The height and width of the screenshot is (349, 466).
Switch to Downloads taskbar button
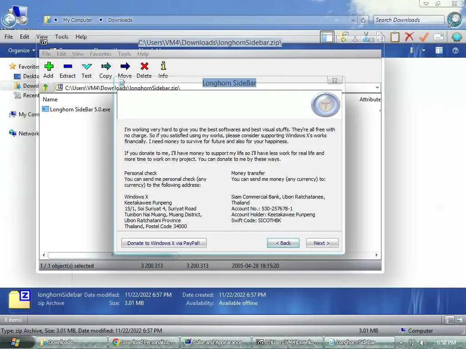point(71,342)
